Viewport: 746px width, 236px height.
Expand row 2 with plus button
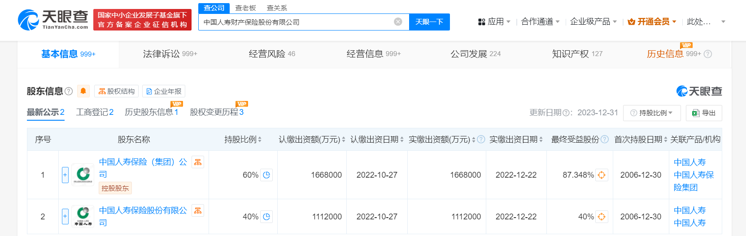65,217
